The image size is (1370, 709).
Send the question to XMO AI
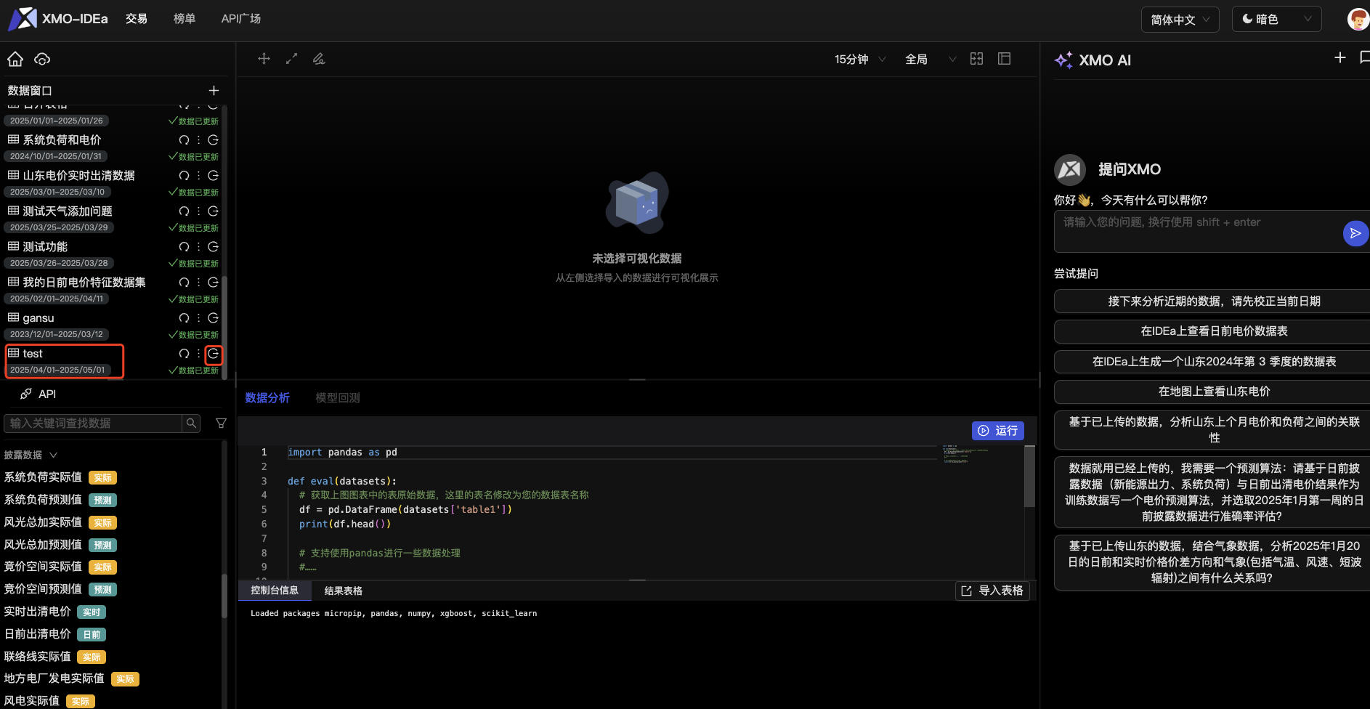1355,233
